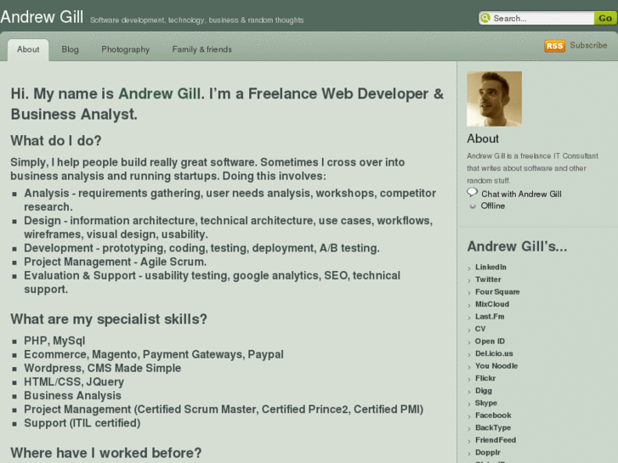Click the Offline status text
Viewport: 618px width, 463px height.
tap(493, 206)
